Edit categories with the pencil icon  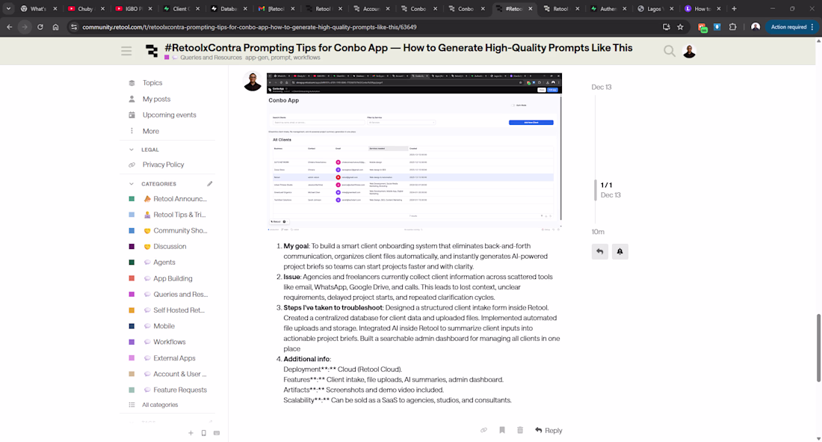[210, 184]
